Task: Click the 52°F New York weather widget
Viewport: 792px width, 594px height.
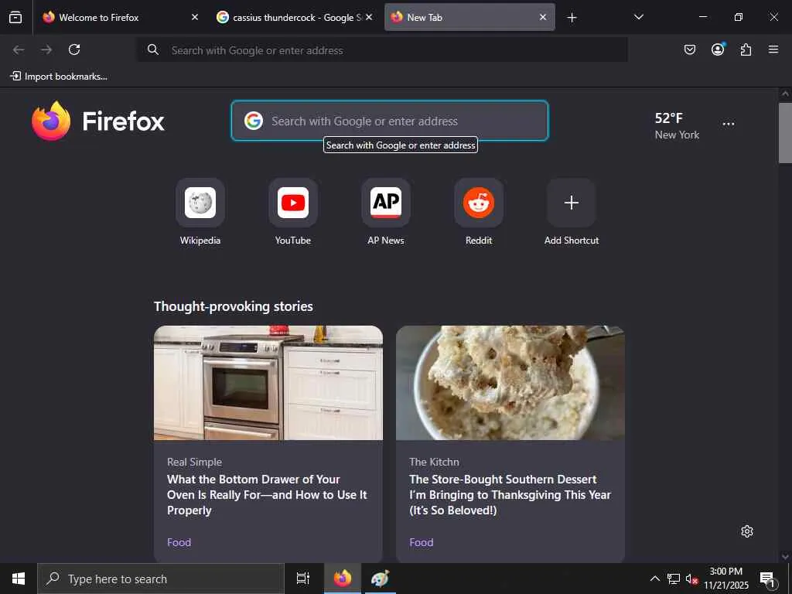Action: tap(677, 126)
